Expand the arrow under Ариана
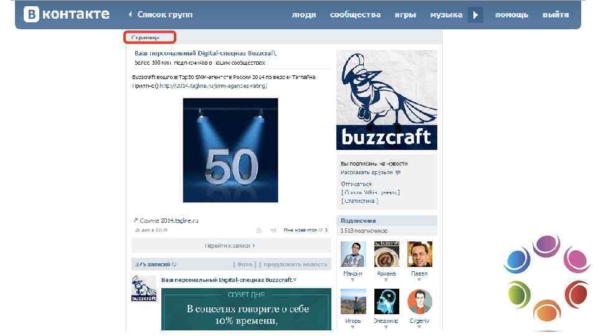The image size is (598, 336). (x=386, y=279)
